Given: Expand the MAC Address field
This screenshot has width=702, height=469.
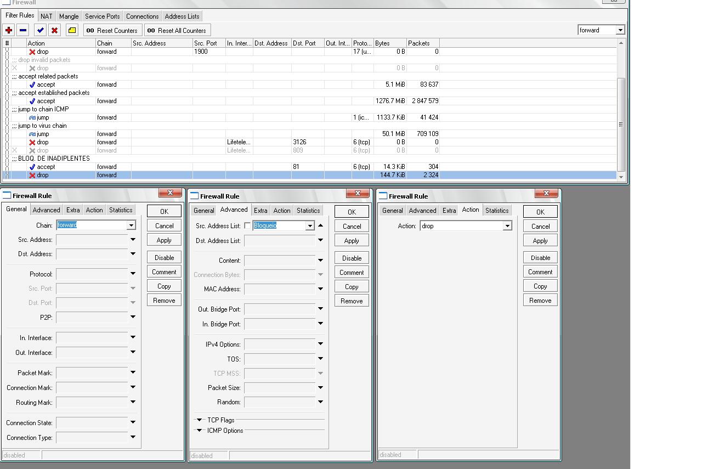Looking at the screenshot, I should click(x=320, y=289).
